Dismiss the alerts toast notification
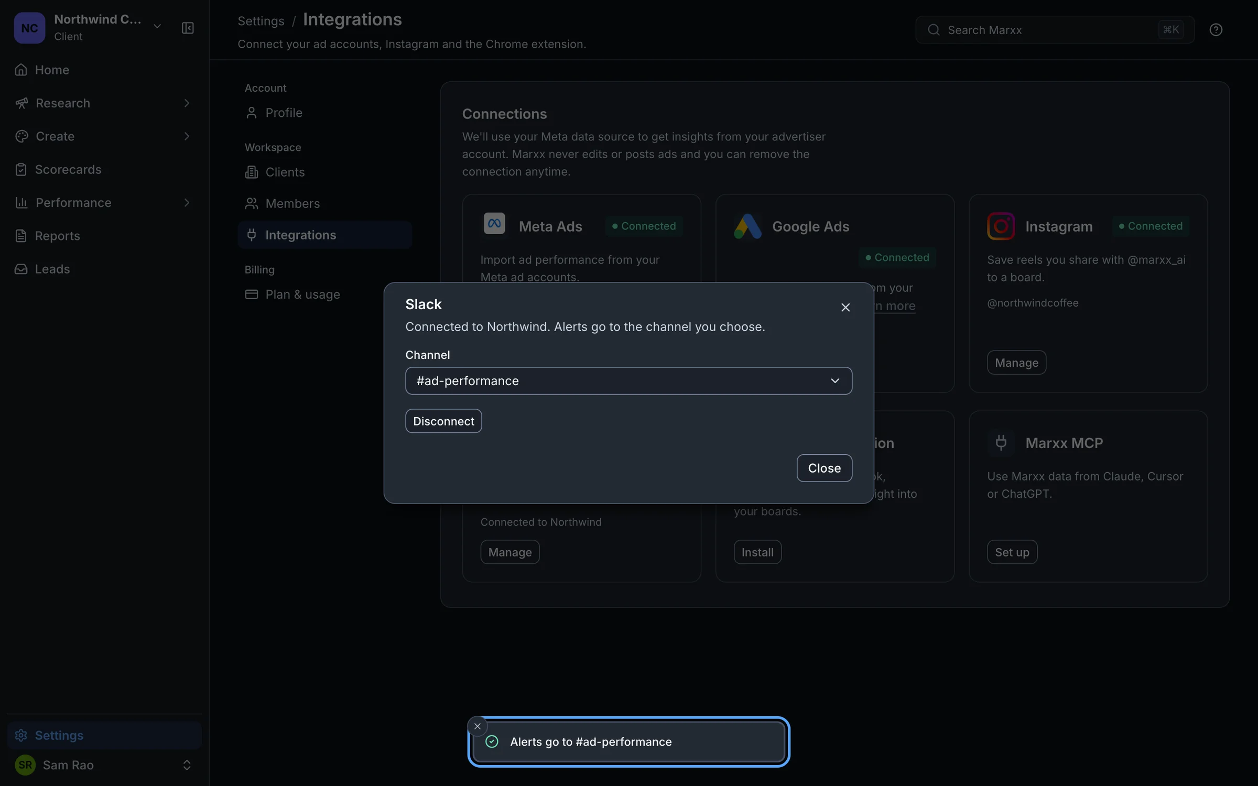 pyautogui.click(x=477, y=726)
